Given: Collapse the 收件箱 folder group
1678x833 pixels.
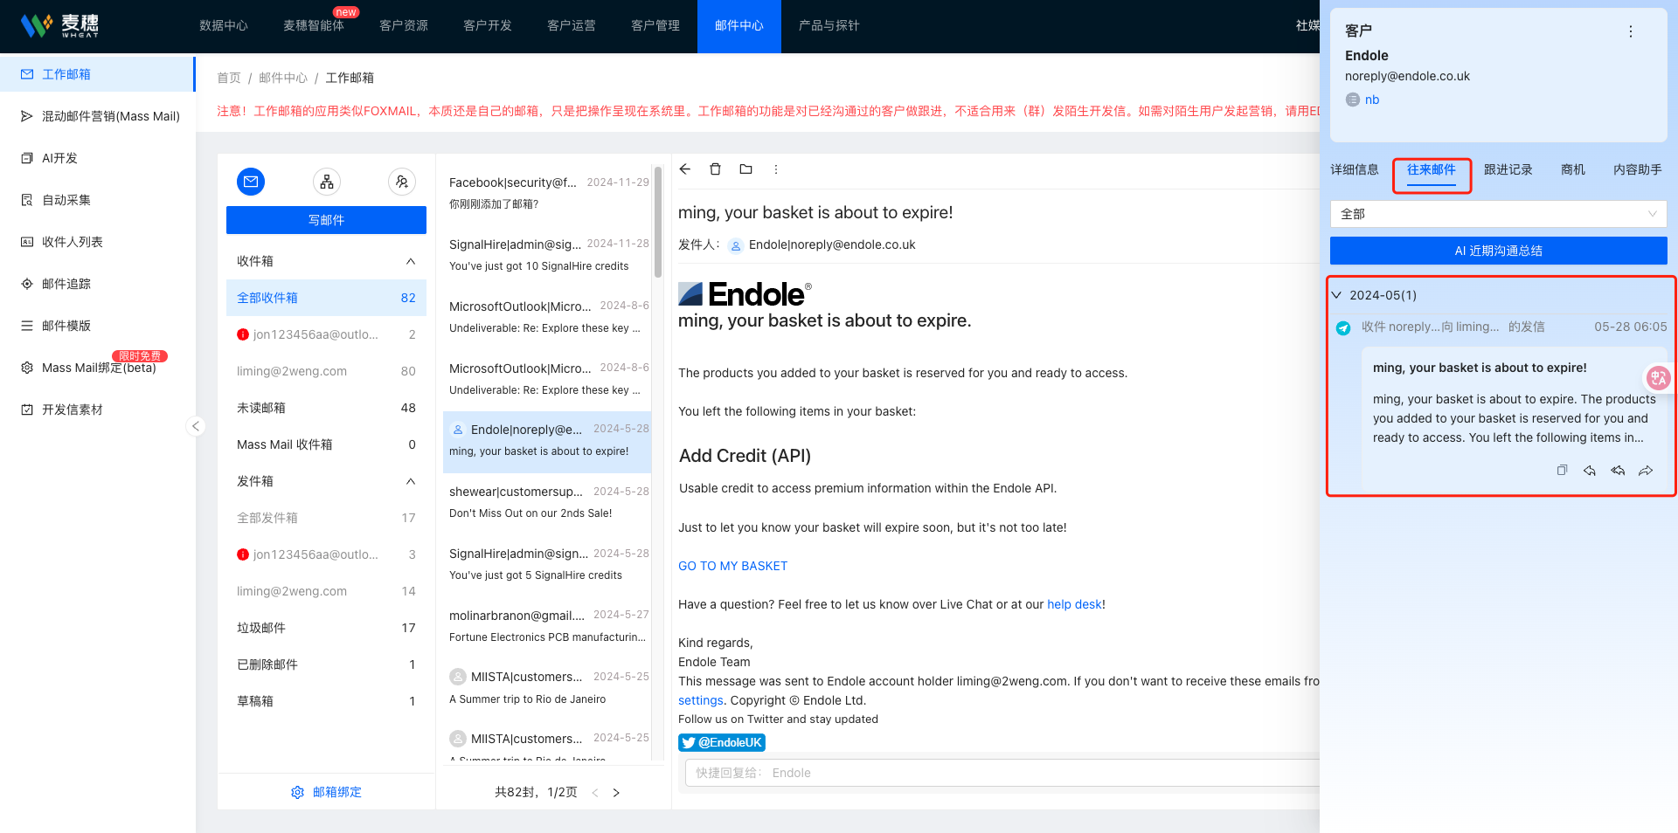Looking at the screenshot, I should [411, 261].
